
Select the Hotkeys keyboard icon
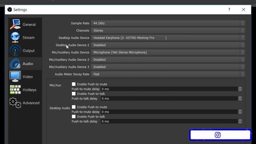(15, 90)
